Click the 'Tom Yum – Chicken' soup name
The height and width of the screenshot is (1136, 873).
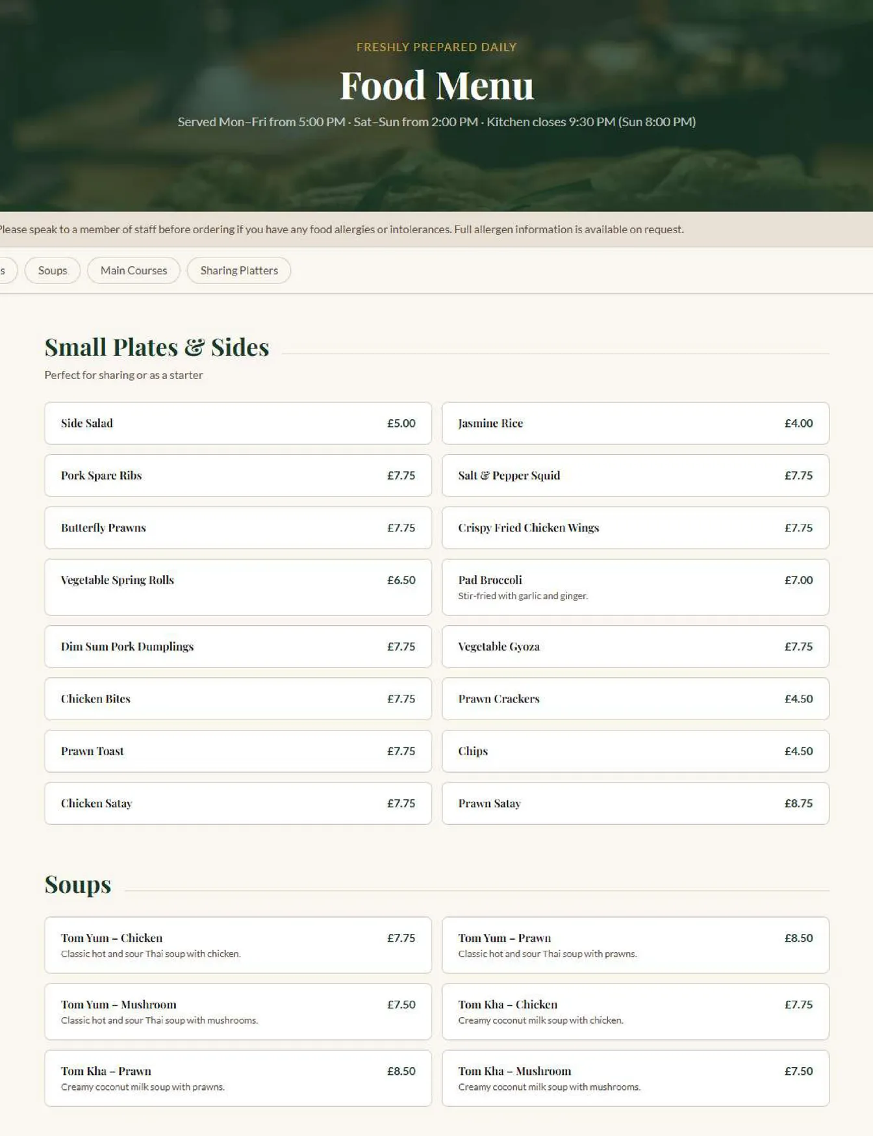pos(112,938)
